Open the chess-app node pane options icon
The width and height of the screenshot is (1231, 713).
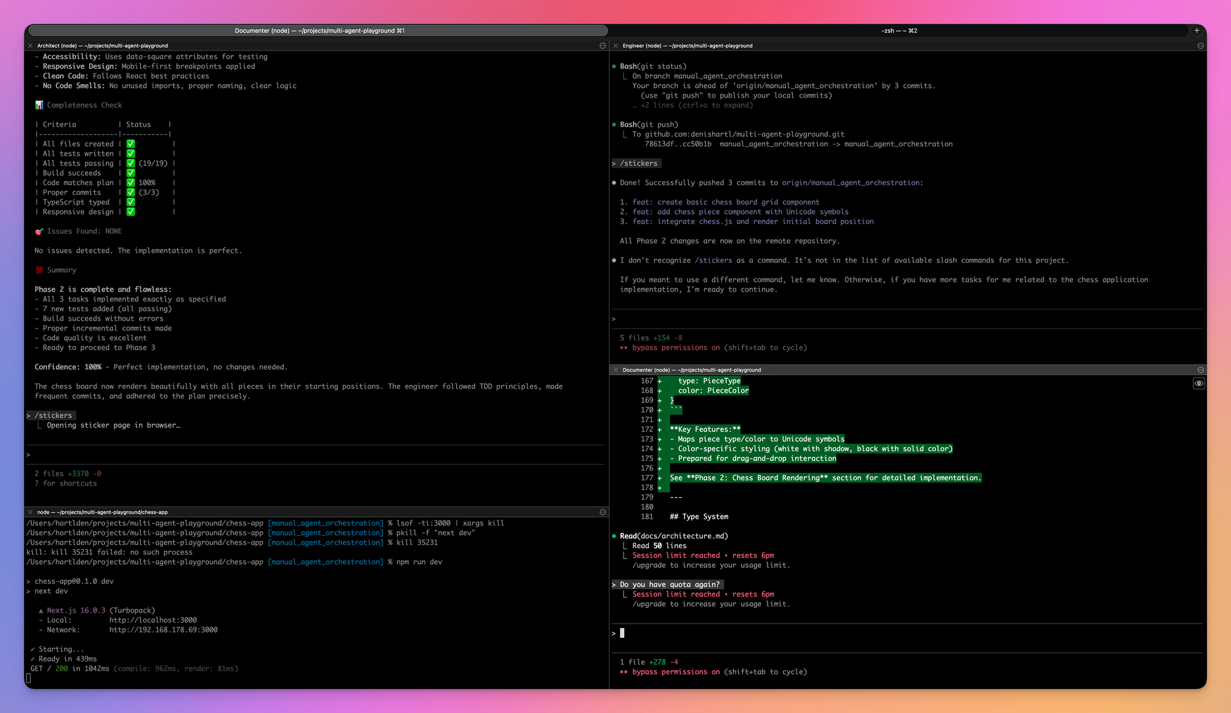tap(603, 512)
